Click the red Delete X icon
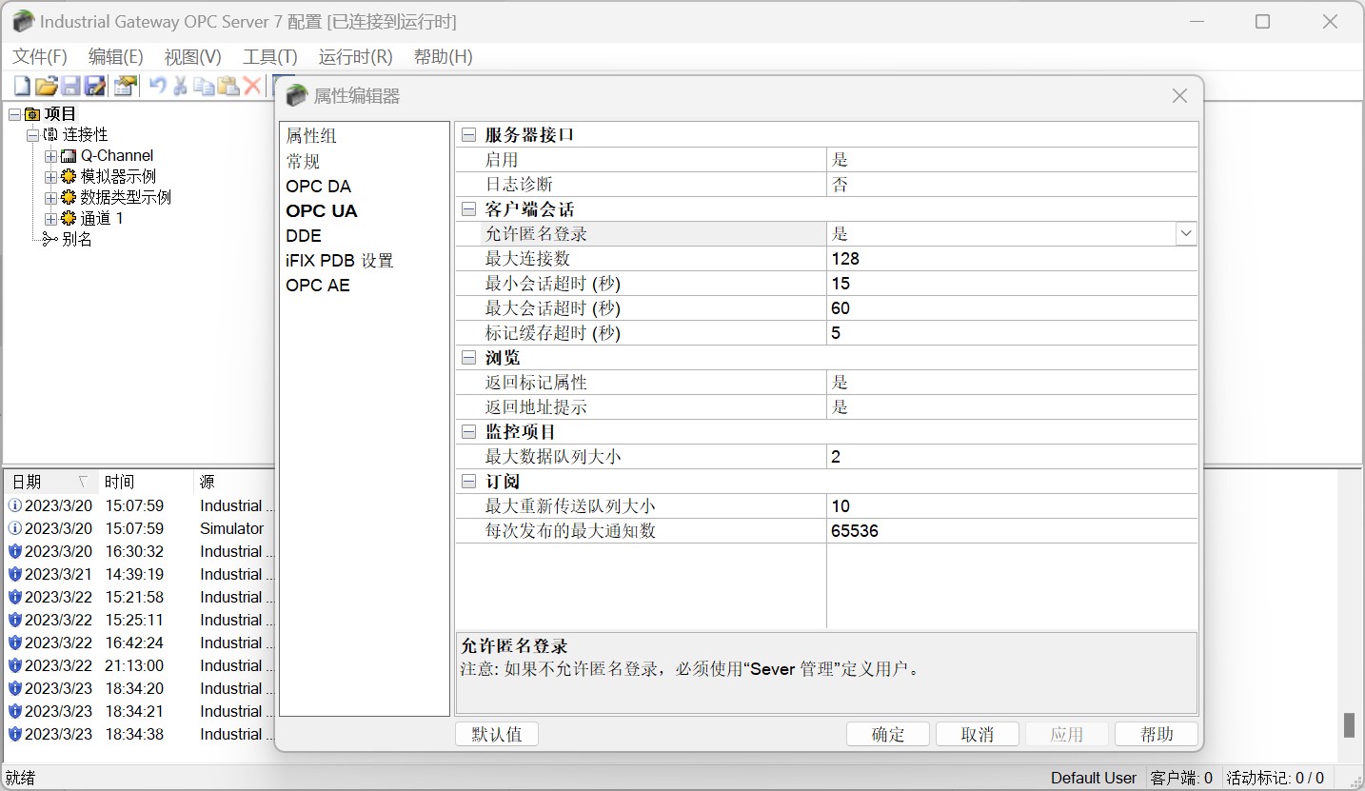Viewport: 1365px width, 791px height. coord(252,87)
